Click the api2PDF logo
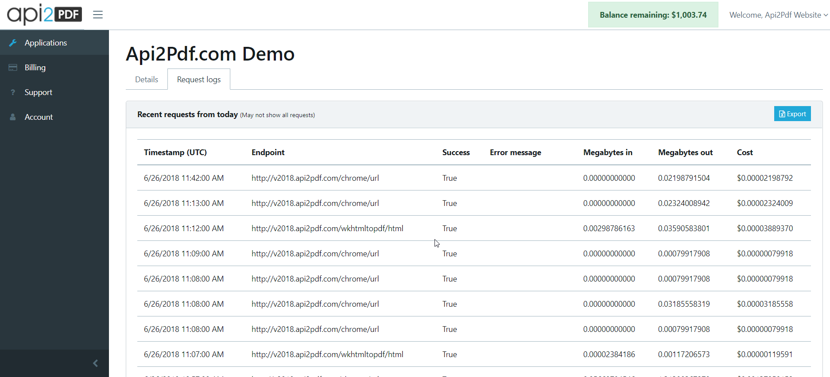The height and width of the screenshot is (377, 830). (x=44, y=14)
